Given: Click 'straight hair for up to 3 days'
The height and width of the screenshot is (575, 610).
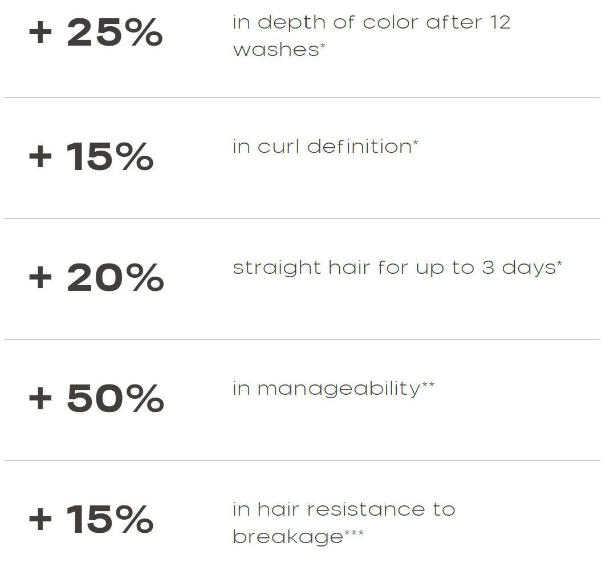Looking at the screenshot, I should [394, 268].
